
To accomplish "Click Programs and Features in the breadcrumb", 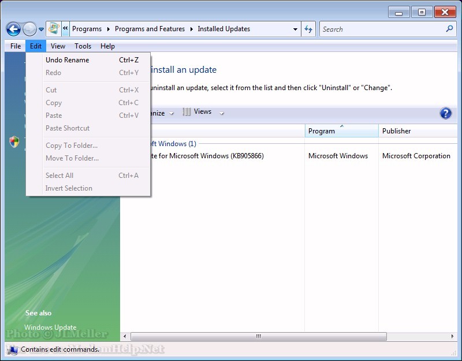I will click(150, 29).
